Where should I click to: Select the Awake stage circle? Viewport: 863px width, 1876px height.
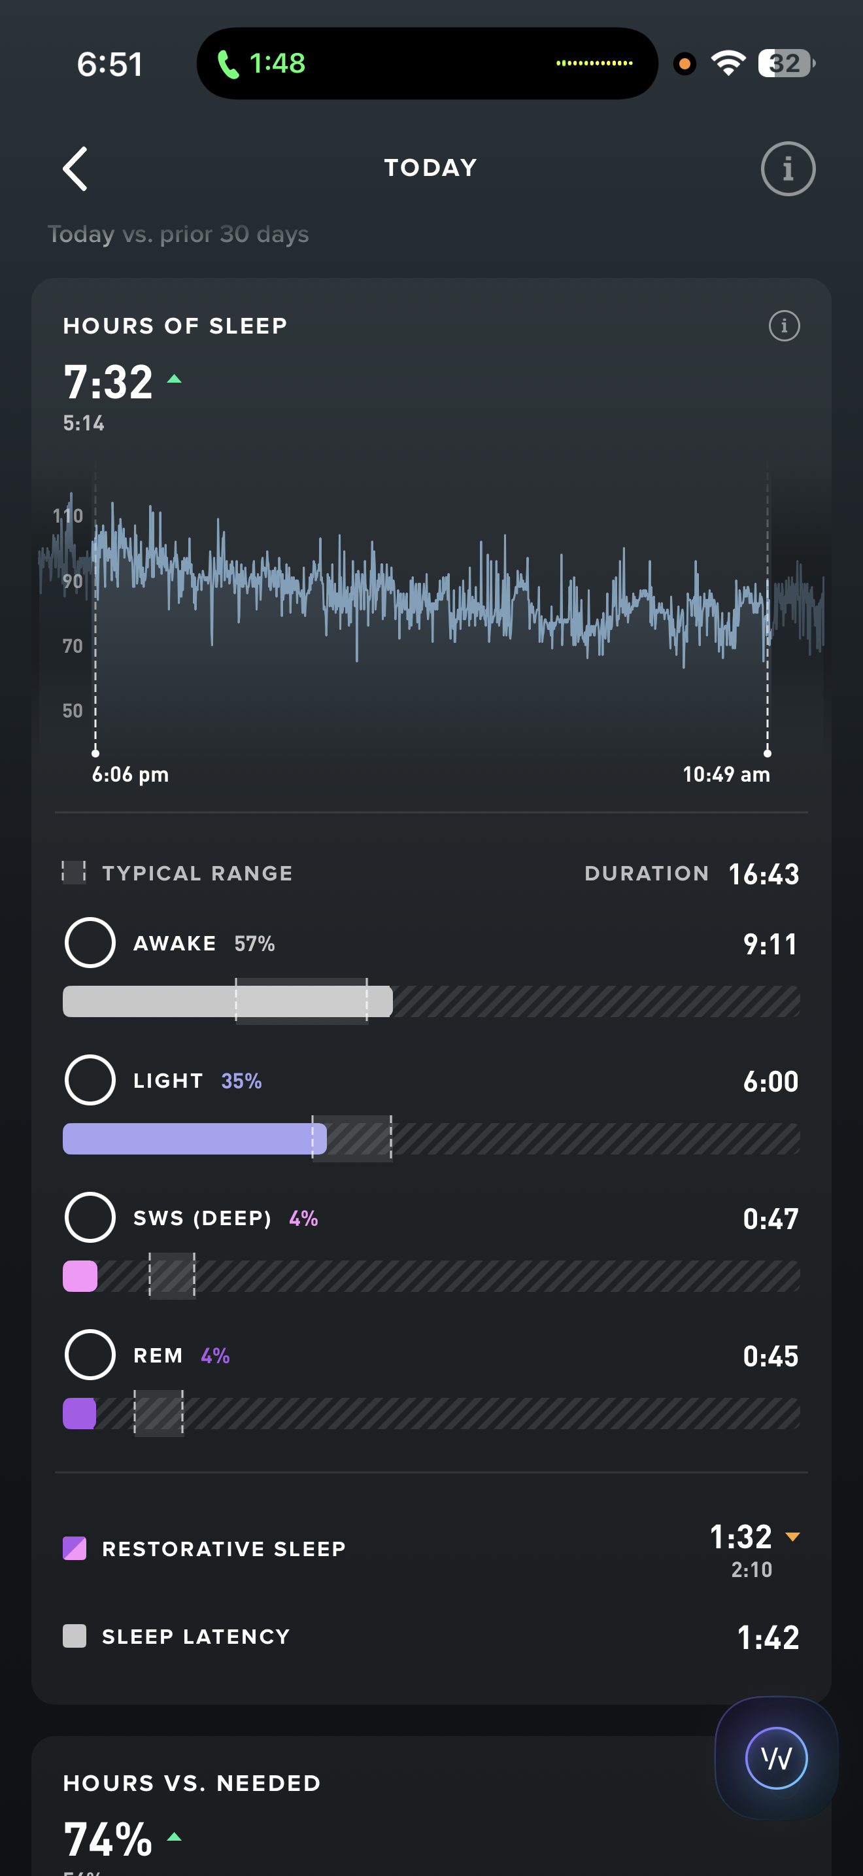pos(90,943)
